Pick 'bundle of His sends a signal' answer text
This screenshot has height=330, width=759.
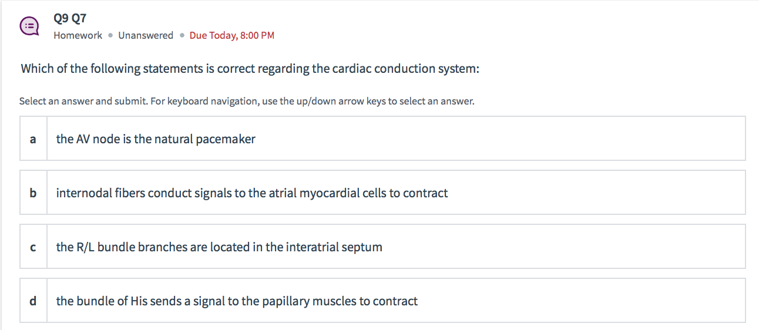pyautogui.click(x=237, y=301)
